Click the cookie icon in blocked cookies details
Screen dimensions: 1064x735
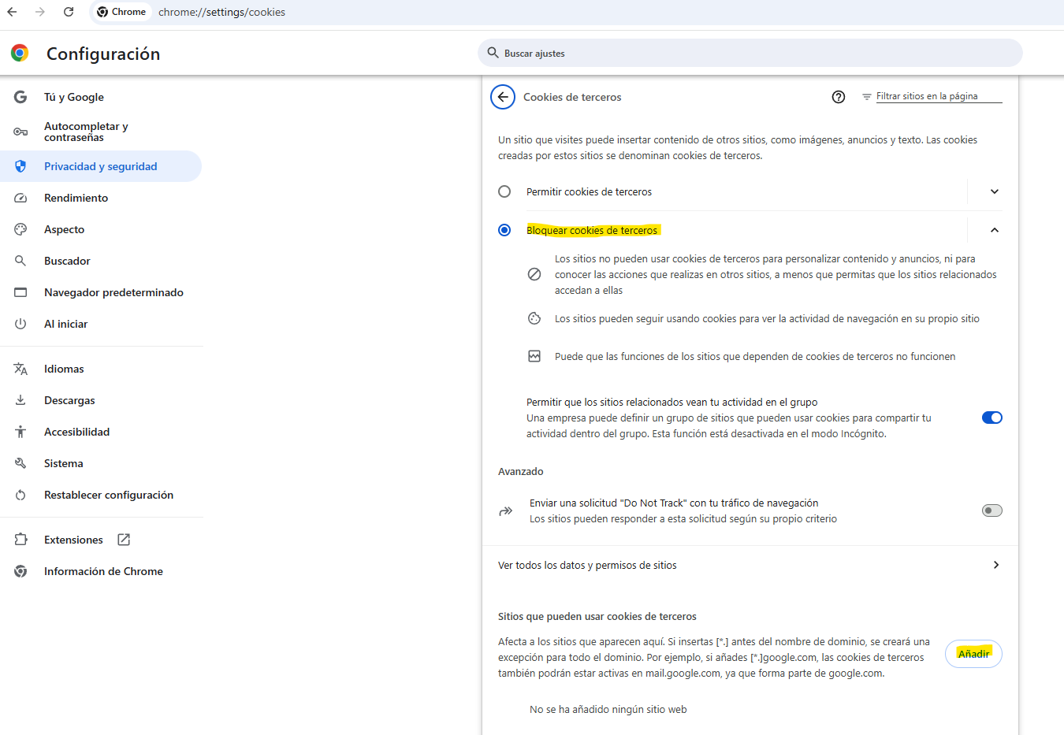click(x=534, y=318)
